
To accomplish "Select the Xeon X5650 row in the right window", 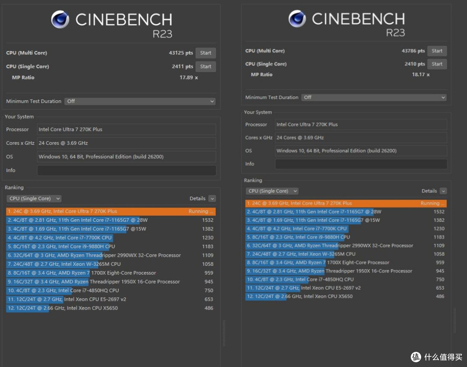I will click(x=346, y=297).
